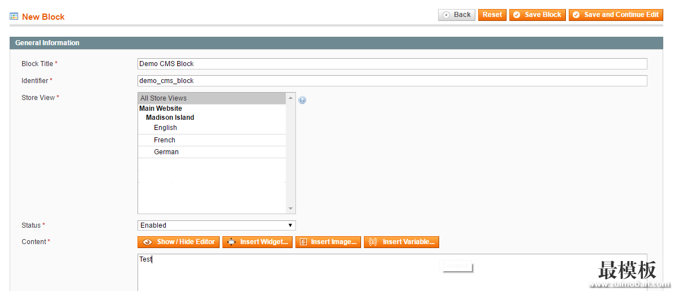This screenshot has width=674, height=291.
Task: Open the Insert Variable dialog
Action: 401,242
